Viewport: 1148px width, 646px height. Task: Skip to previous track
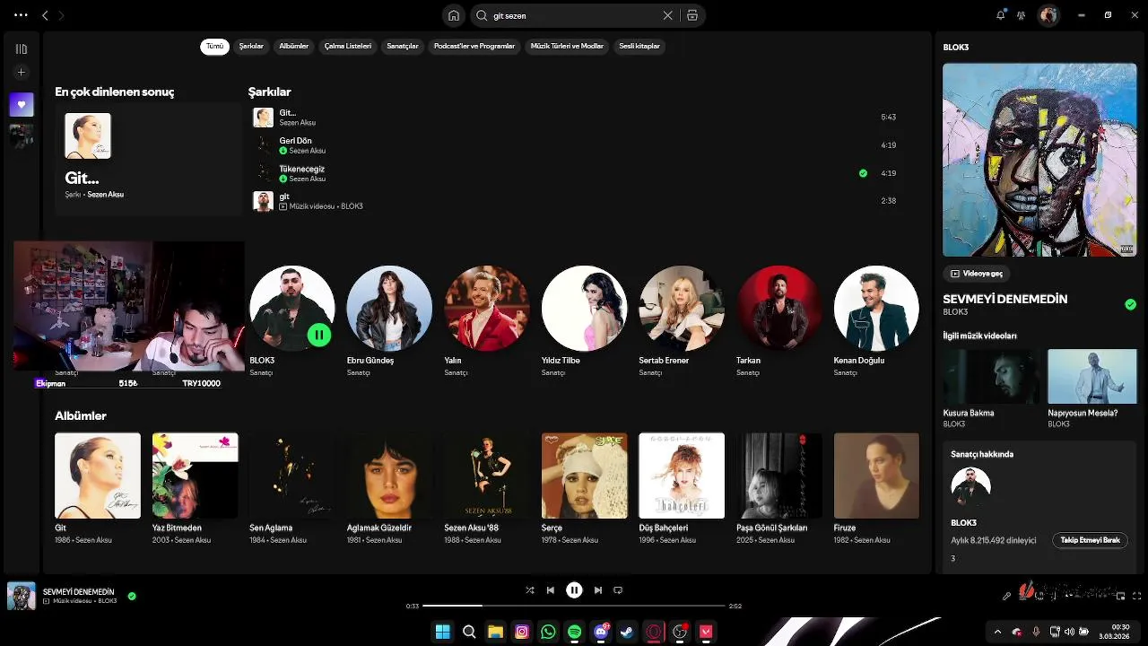(551, 590)
